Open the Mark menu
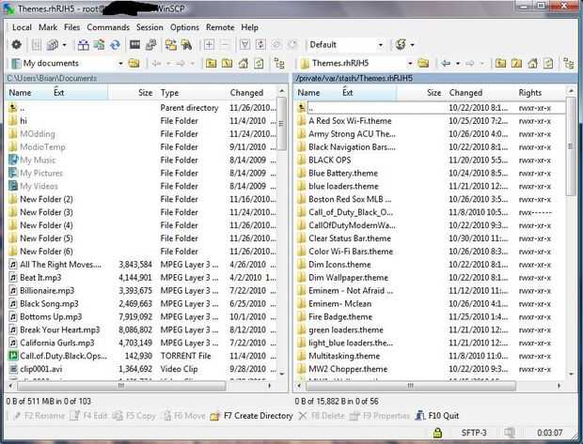The height and width of the screenshot is (444, 583). tap(48, 27)
